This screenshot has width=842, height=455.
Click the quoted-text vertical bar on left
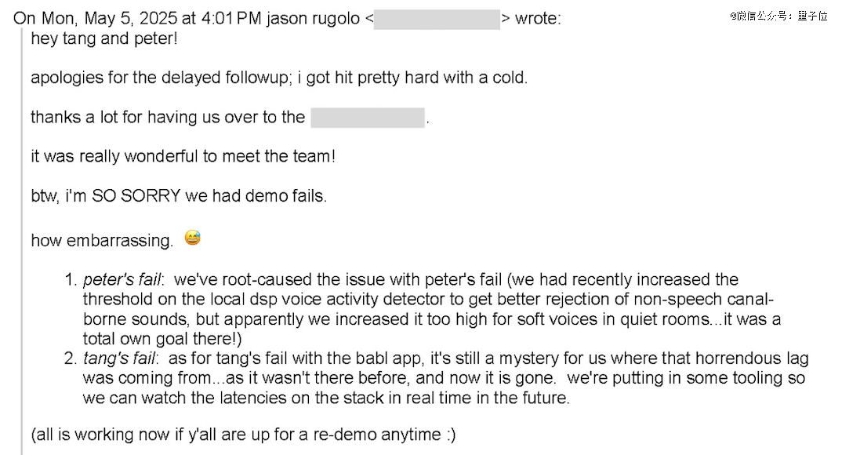(x=21, y=242)
